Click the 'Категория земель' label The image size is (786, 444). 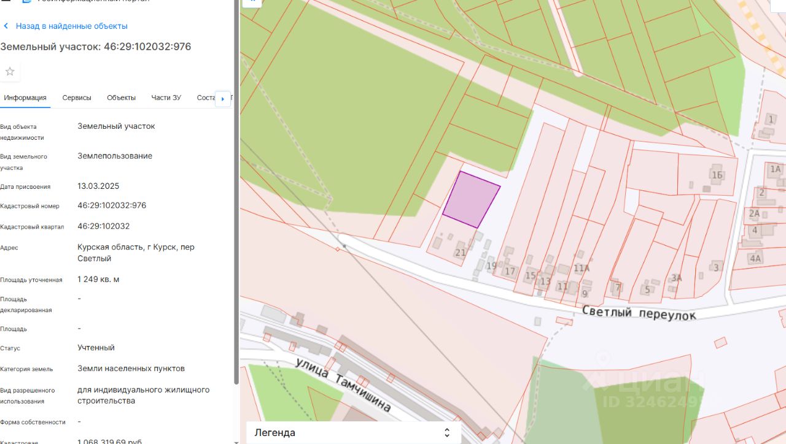pyautogui.click(x=26, y=369)
